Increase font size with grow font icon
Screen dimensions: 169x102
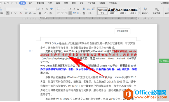(39, 9)
